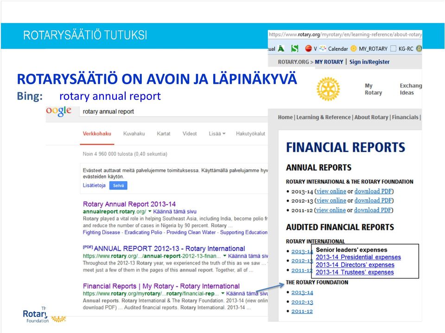Switch to the Kuvahaku tab

(x=134, y=134)
